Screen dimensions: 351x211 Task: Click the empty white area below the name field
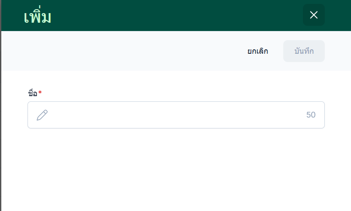coord(175,170)
